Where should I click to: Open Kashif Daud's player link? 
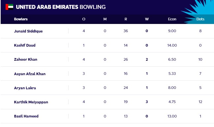(25, 45)
